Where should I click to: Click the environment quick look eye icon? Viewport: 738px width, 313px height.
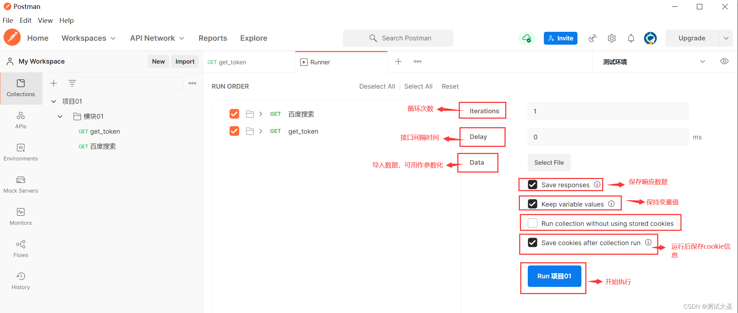tap(724, 61)
